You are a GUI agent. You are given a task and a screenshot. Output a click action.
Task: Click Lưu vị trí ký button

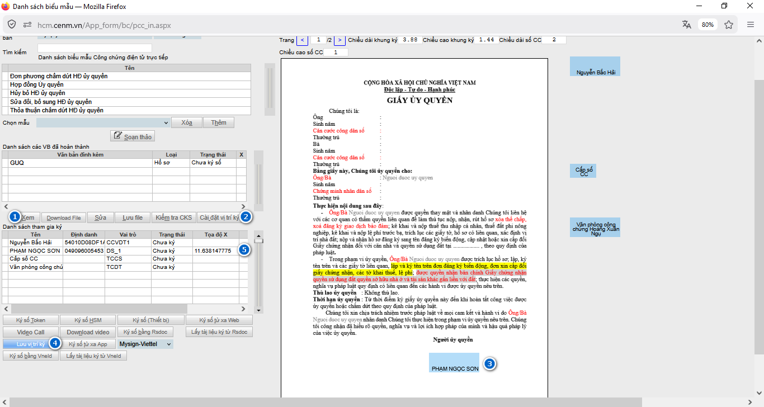point(31,344)
